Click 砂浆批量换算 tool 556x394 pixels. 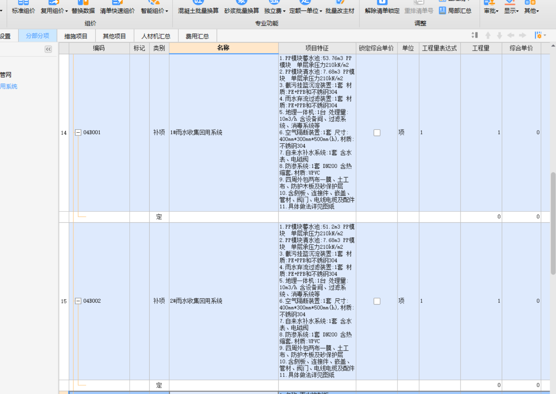241,7
